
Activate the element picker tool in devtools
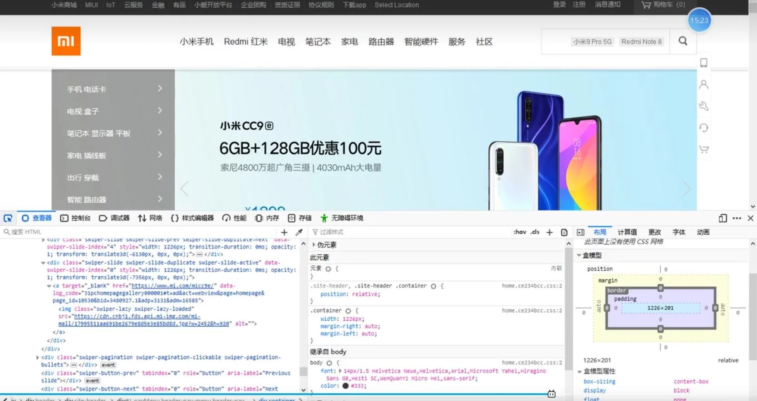pyautogui.click(x=8, y=218)
